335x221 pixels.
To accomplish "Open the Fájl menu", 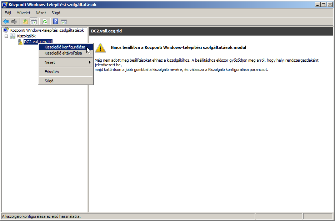I will click(x=8, y=13).
